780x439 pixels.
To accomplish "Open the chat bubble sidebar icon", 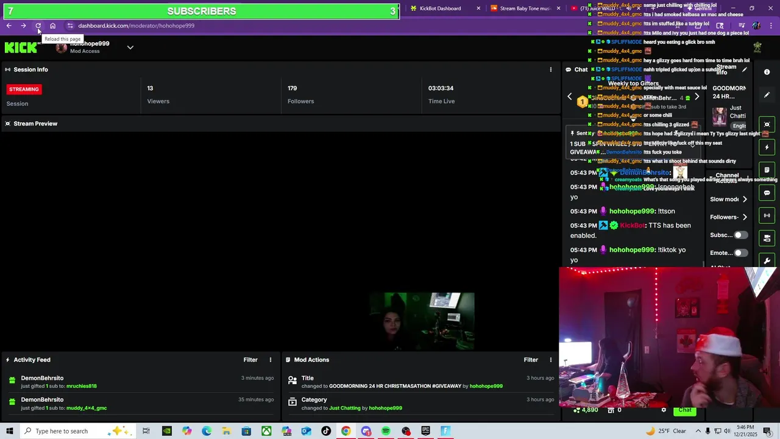I will (767, 193).
